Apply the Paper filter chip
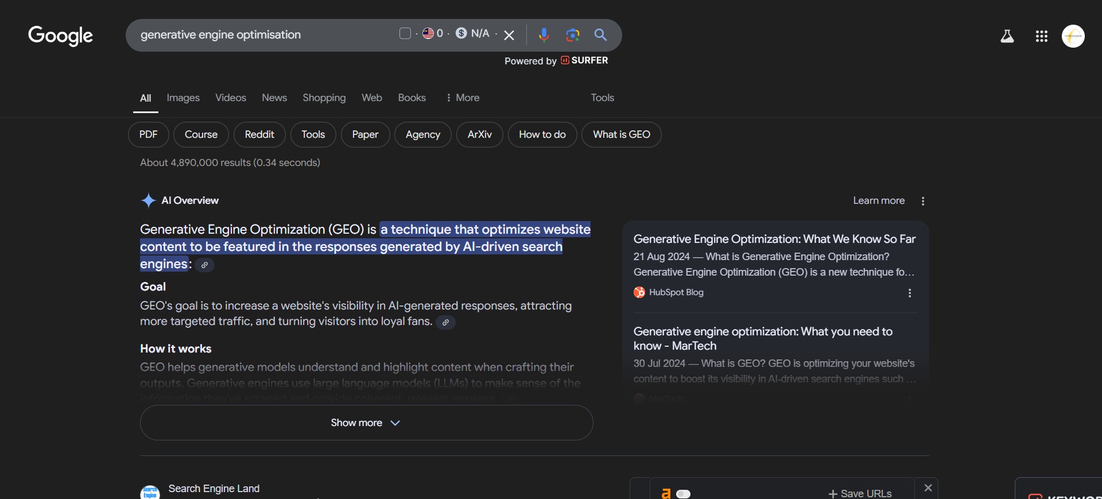Image resolution: width=1102 pixels, height=499 pixels. pyautogui.click(x=365, y=134)
